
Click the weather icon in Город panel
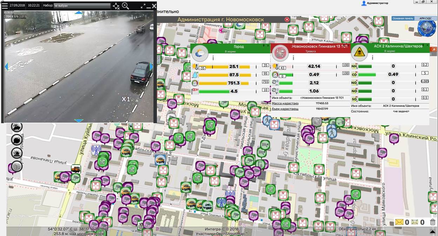[x=200, y=53]
